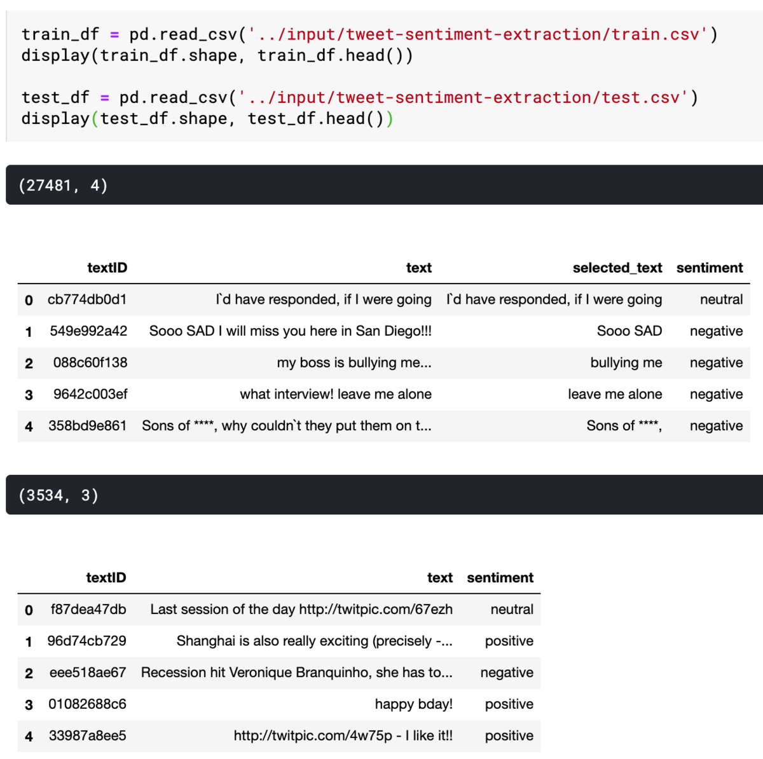Viewport: 763px width, 759px height.
Task: Click textID cell 358bd9e861
Action: (x=88, y=426)
